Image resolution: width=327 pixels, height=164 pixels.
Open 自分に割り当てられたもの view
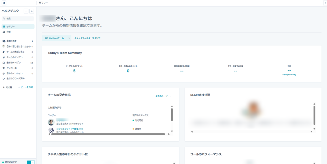(x=18, y=46)
